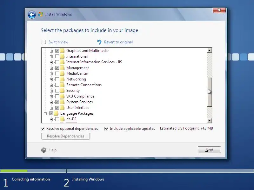Click the Revert to original link
The width and height of the screenshot is (254, 190).
pyautogui.click(x=118, y=42)
